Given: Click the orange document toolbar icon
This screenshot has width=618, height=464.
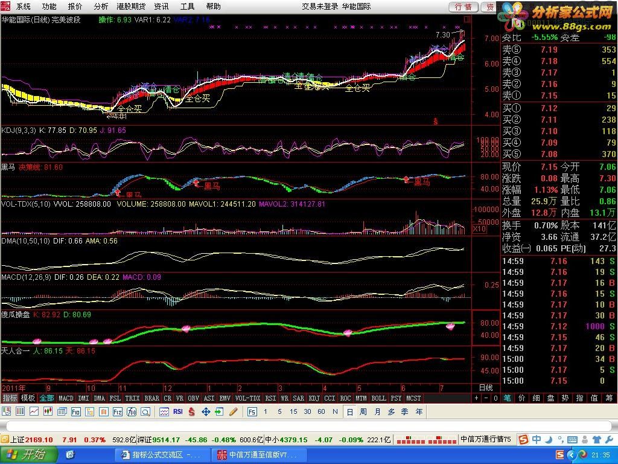Looking at the screenshot, I should point(103,412).
